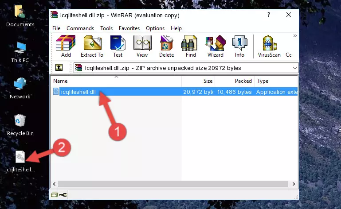The image size is (341, 209).
Task: Click the key password icon in status bar
Action: point(63,195)
